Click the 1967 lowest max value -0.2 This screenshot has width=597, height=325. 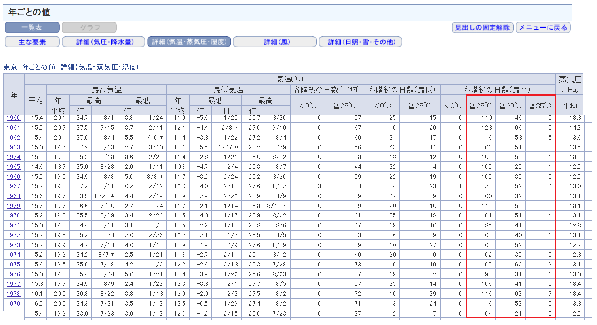coord(128,186)
